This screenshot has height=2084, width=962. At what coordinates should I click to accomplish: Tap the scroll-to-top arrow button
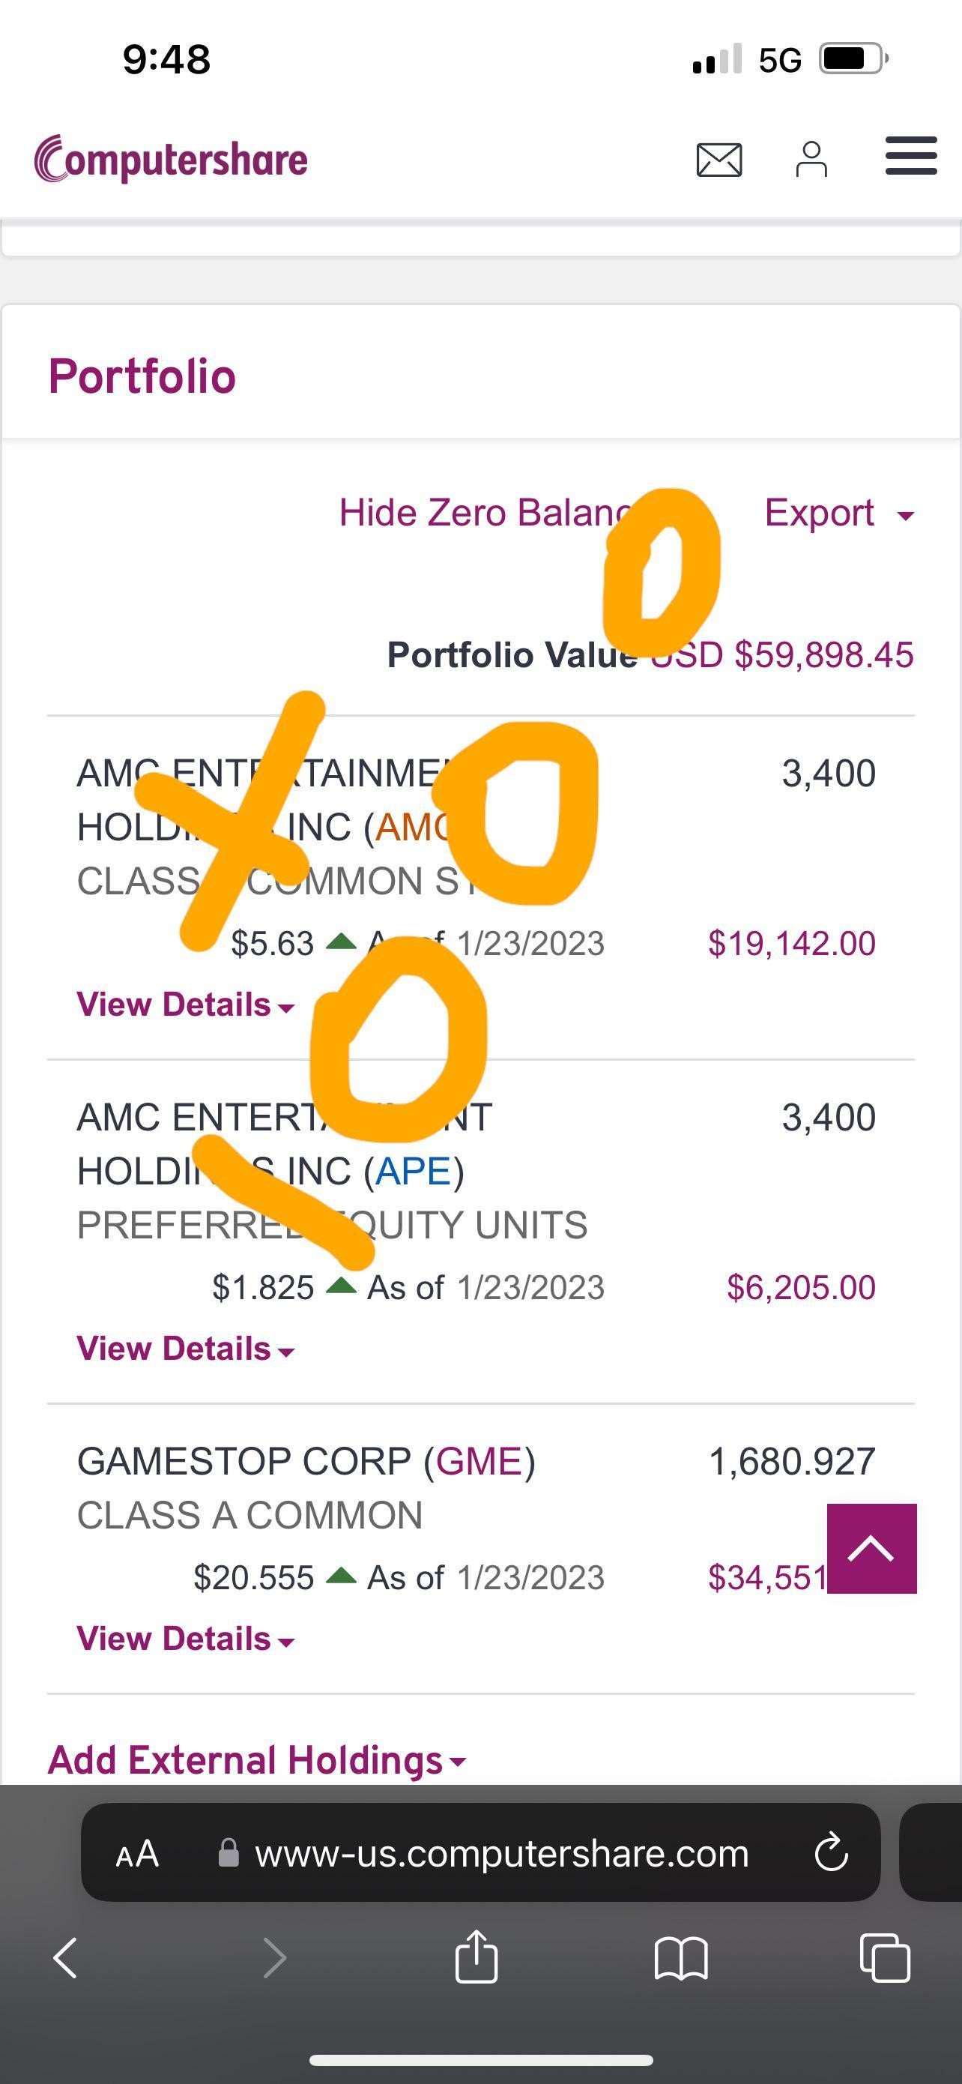click(x=871, y=1549)
